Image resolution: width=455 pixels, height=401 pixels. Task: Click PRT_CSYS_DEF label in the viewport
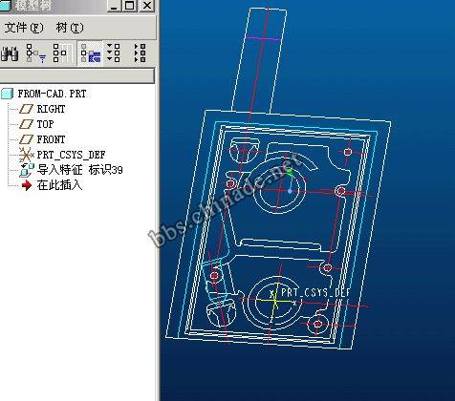[315, 293]
